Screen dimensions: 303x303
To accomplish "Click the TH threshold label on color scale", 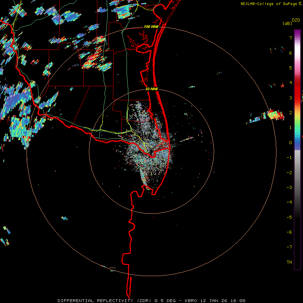I will (289, 262).
